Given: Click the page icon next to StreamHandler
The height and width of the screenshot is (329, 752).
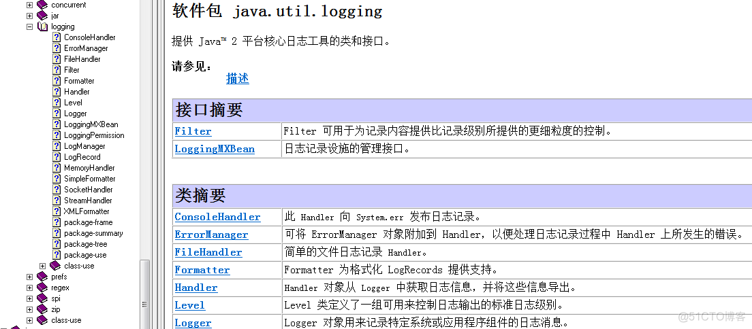Looking at the screenshot, I should click(56, 201).
